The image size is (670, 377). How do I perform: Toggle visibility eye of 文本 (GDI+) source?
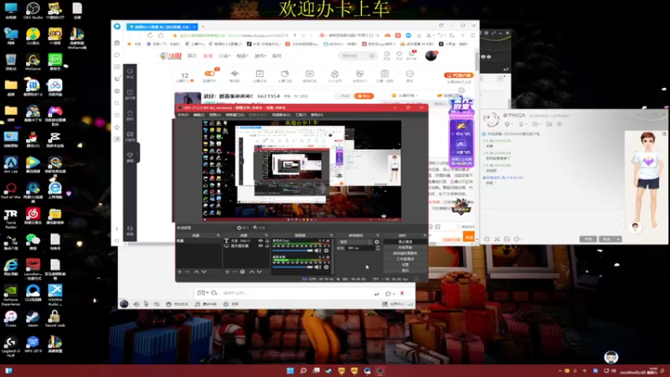pyautogui.click(x=260, y=241)
